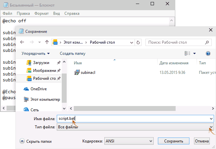Click the Сохранение dialog title icon

(21, 31)
